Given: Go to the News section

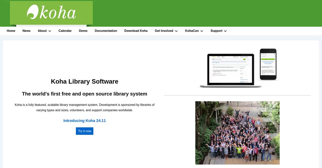Looking at the screenshot, I should pos(27,31).
